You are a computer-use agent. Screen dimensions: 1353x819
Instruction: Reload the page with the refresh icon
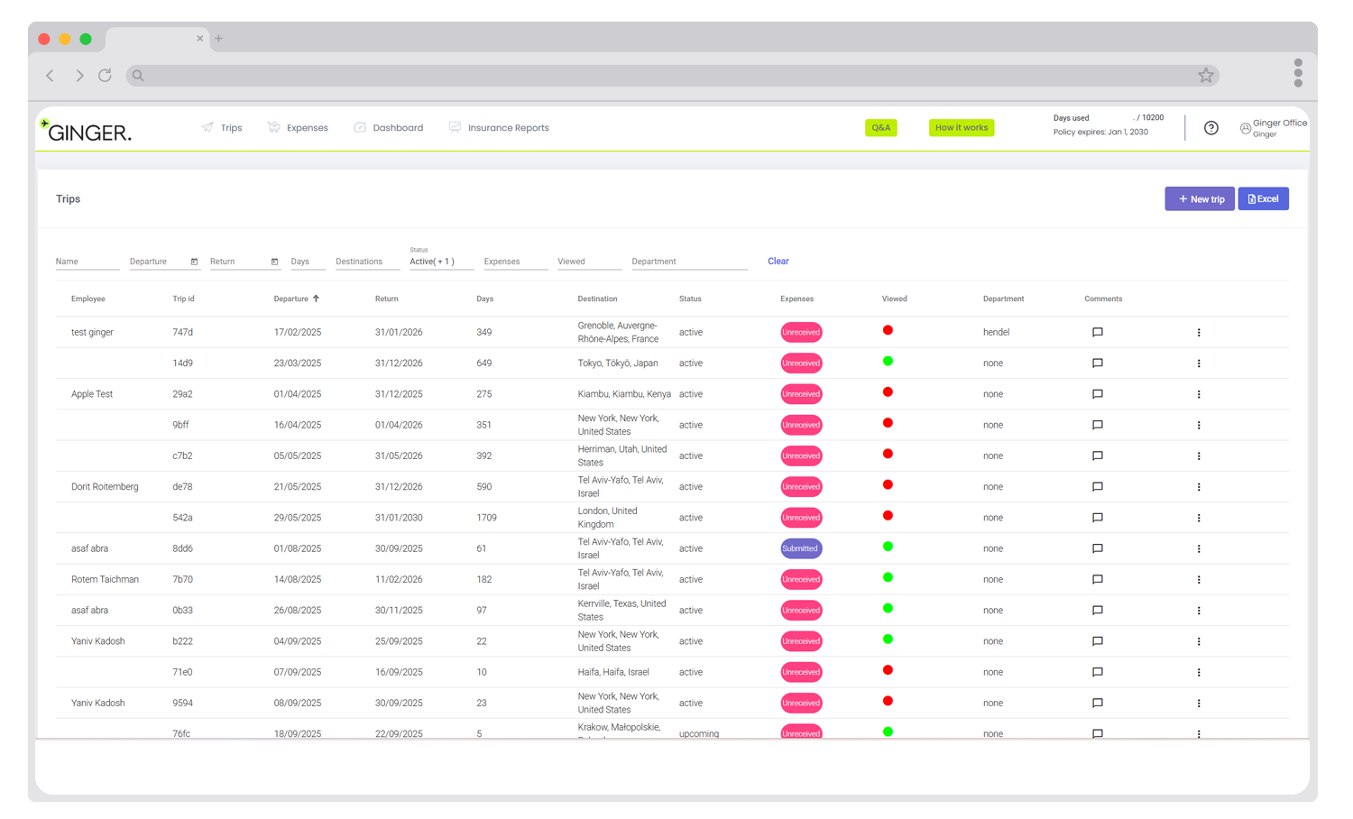[105, 76]
